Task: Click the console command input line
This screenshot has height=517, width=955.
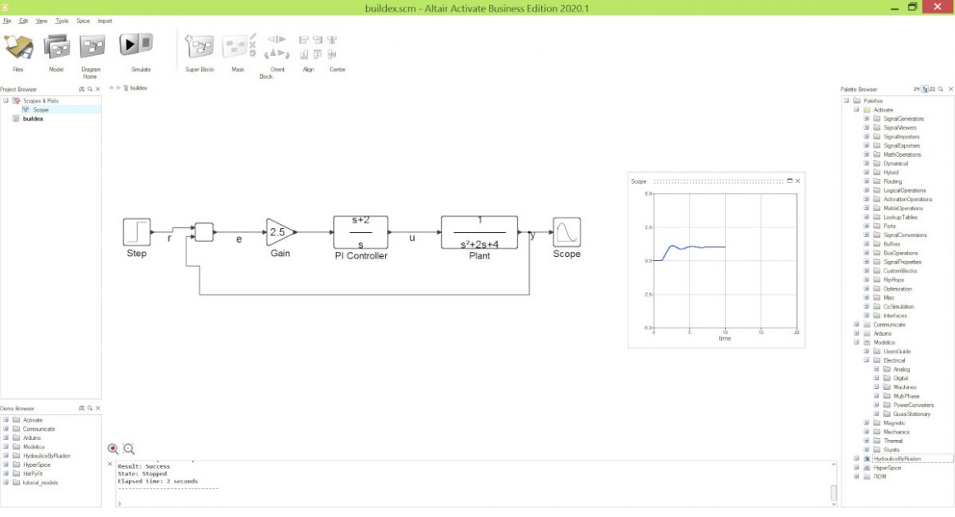Action: [x=468, y=503]
